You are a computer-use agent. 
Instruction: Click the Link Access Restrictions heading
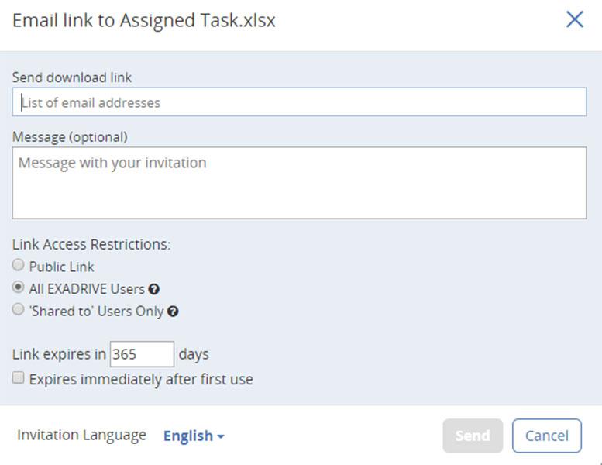click(91, 244)
